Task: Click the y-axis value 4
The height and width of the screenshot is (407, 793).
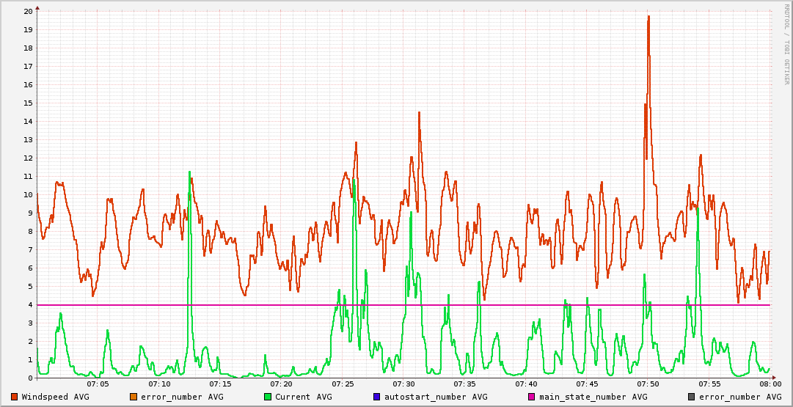Action: coord(30,305)
